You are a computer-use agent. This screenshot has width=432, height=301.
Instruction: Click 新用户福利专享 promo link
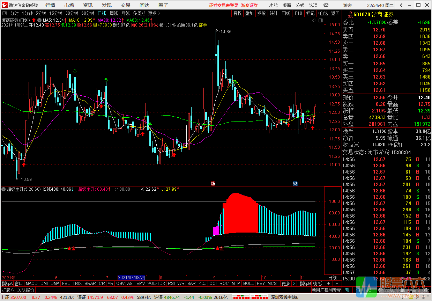point(326,290)
